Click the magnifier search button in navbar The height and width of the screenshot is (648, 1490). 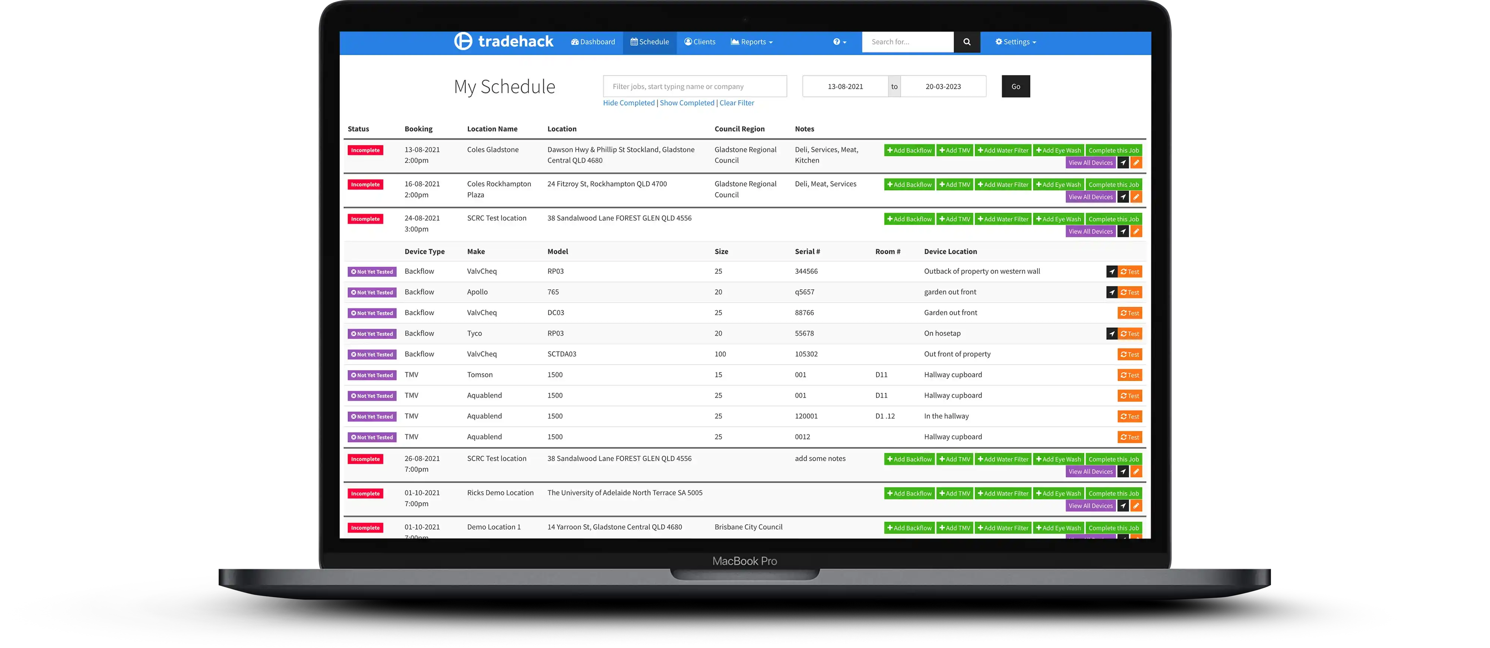point(967,42)
